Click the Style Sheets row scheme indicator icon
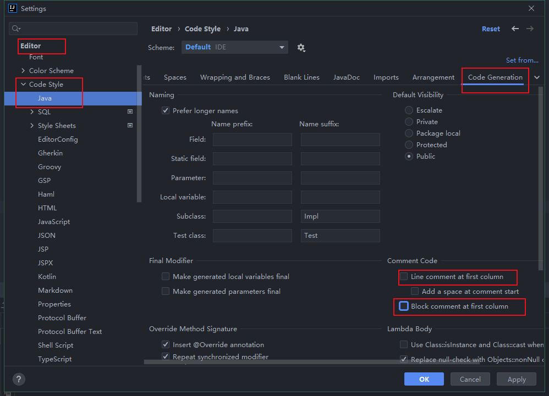549x396 pixels. click(x=130, y=125)
